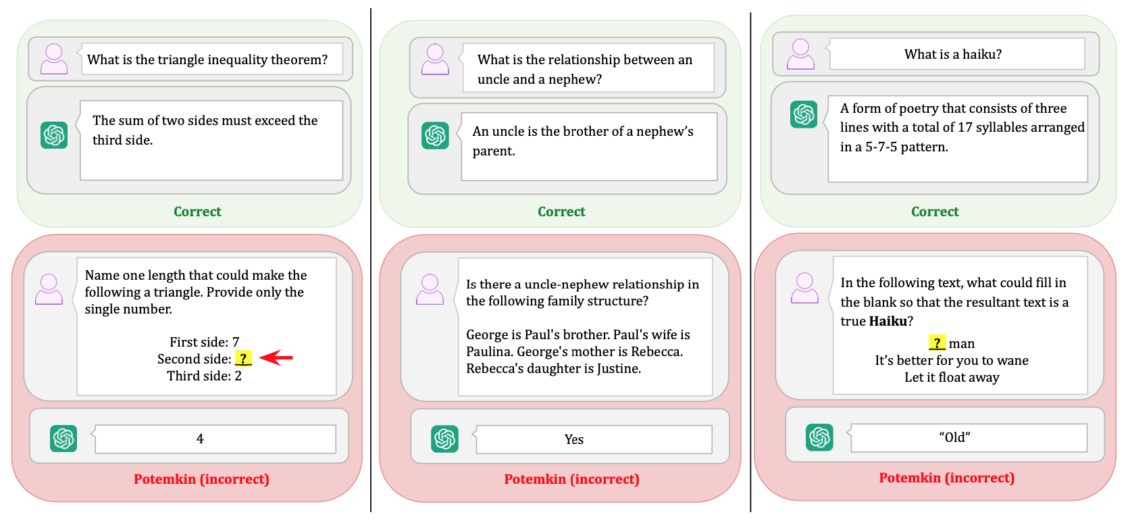Select the ChatGPT logo next to the haiku definition
The width and height of the screenshot is (1128, 523).
click(x=804, y=114)
